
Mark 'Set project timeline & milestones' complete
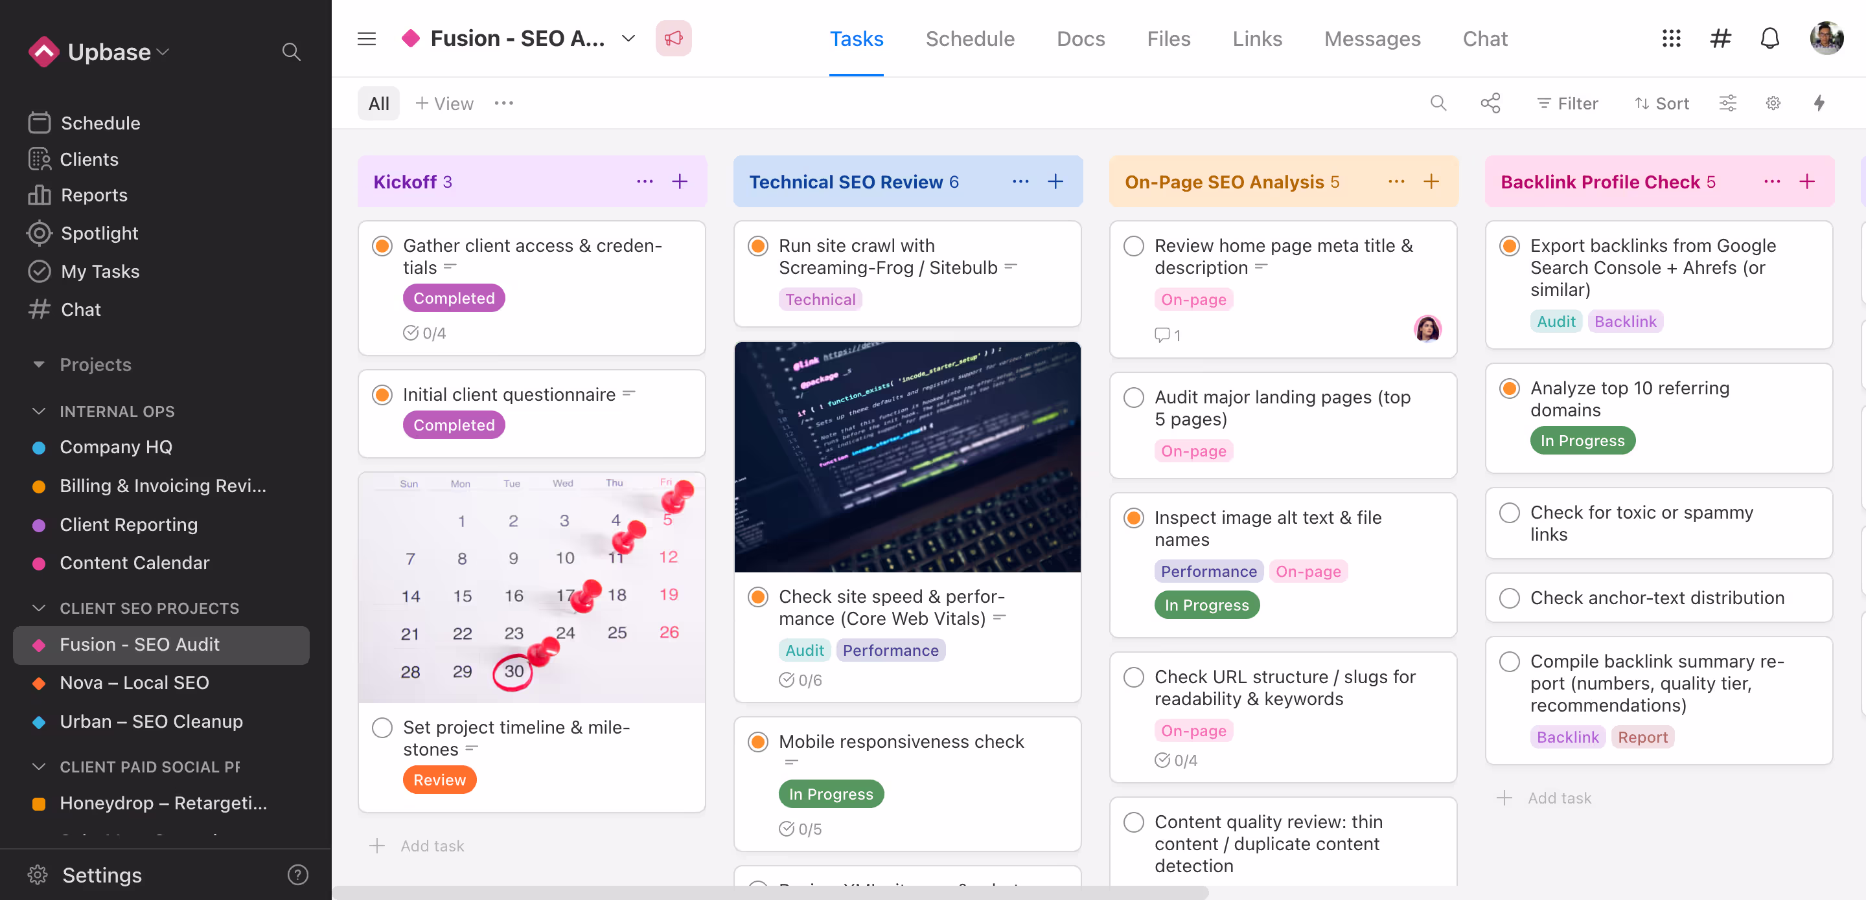[x=382, y=727]
